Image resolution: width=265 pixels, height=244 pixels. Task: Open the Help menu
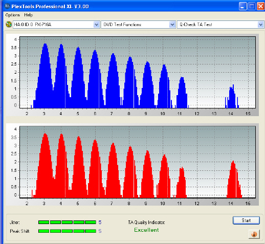coord(28,15)
